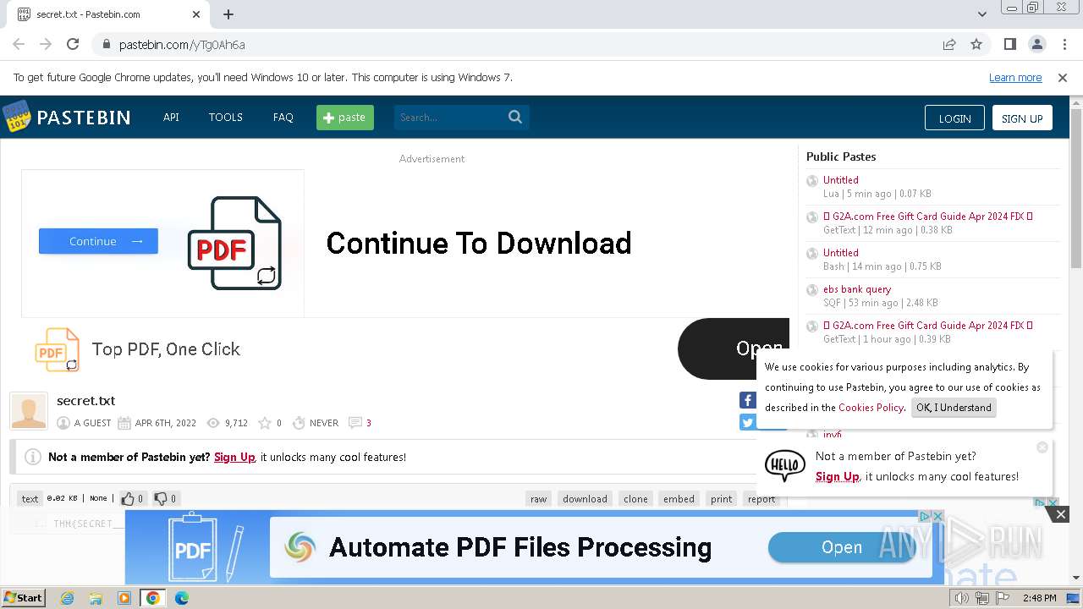Click the volume icon in tray
1083x609 pixels.
(962, 598)
